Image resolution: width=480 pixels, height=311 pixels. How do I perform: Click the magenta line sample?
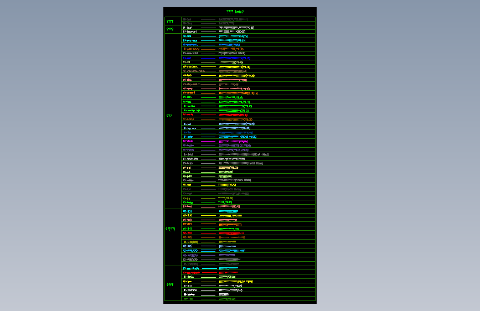point(208,142)
